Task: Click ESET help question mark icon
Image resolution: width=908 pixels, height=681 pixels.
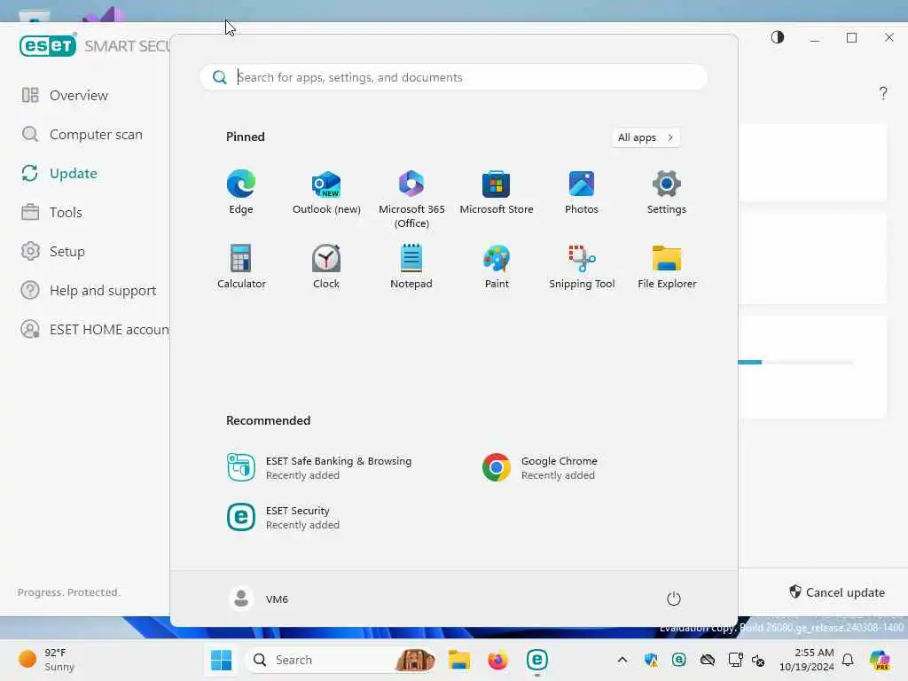Action: 883,93
